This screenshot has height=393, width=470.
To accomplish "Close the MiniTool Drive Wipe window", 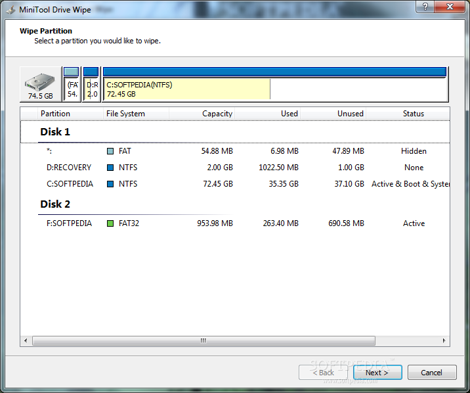I will [450, 7].
